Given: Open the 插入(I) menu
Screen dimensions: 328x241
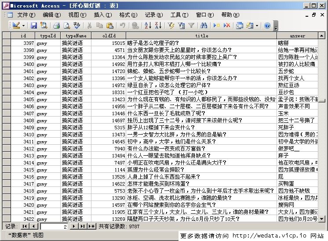Looking at the screenshot, I should tap(103, 15).
